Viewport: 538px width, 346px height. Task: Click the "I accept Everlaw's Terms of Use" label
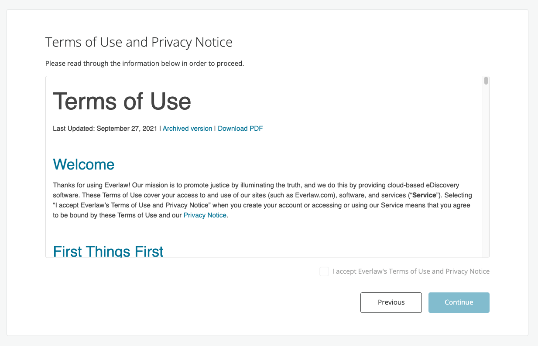411,271
